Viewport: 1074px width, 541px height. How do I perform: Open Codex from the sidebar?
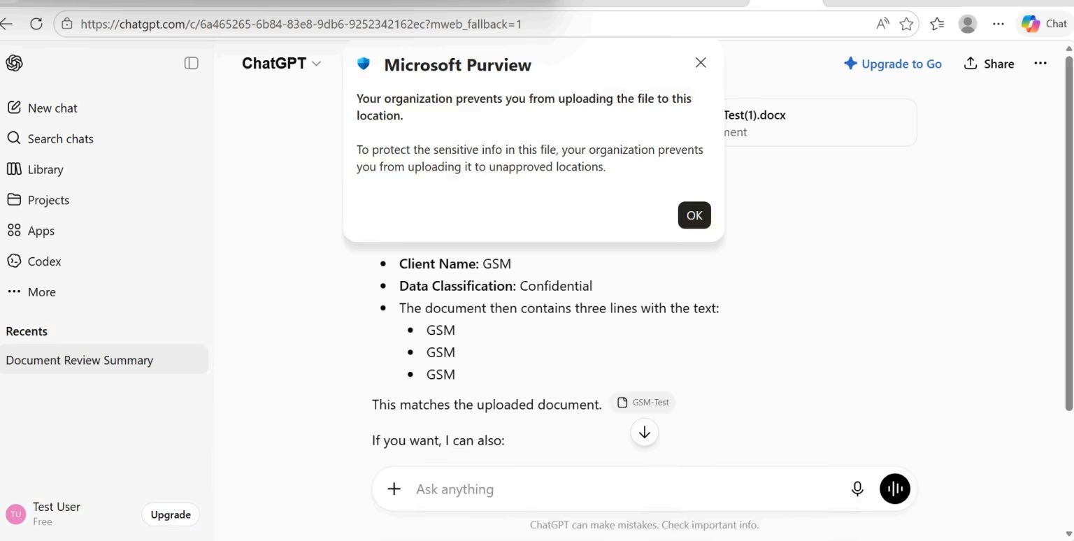(34, 261)
